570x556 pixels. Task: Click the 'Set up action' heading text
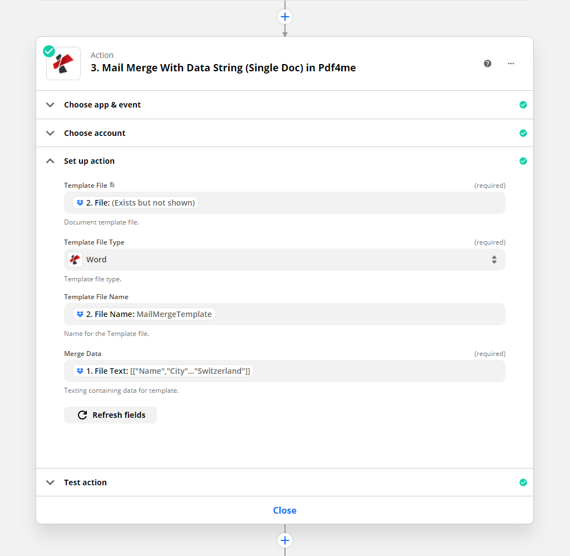click(x=89, y=161)
